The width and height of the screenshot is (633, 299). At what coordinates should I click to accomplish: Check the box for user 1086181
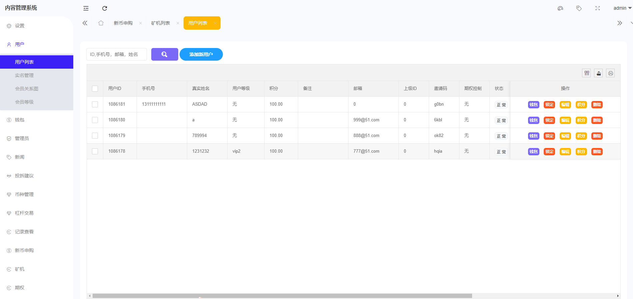point(95,104)
